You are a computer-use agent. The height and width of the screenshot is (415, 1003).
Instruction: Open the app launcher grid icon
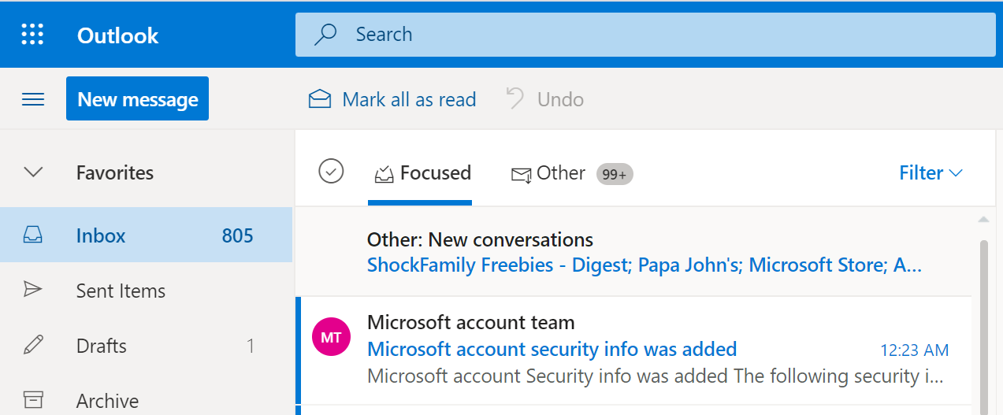[32, 35]
